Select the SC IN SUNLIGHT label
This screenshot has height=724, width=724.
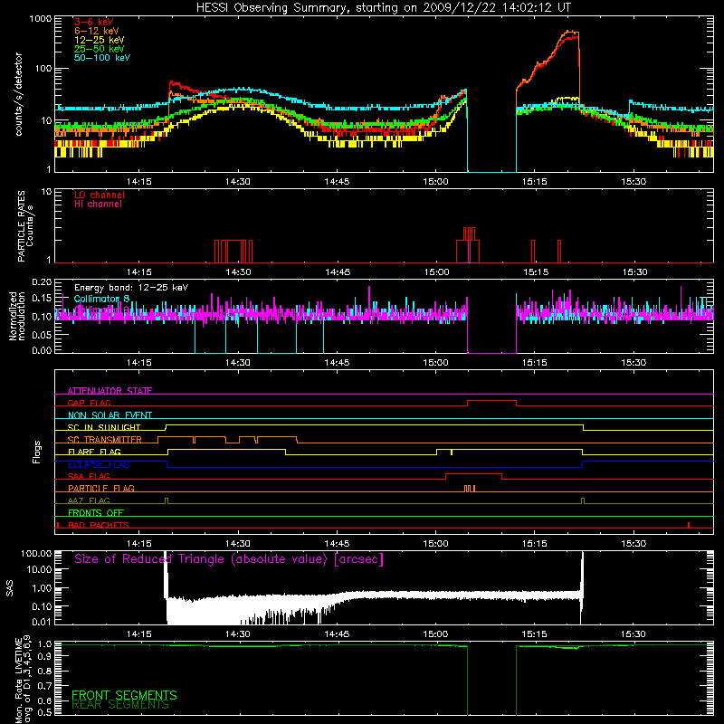pyautogui.click(x=104, y=427)
